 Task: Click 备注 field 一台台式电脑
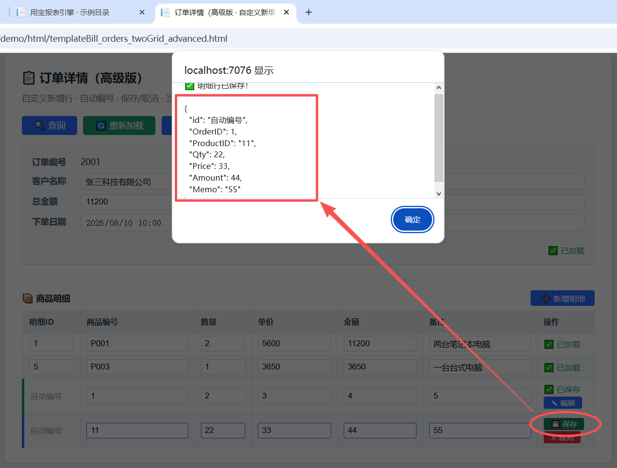pyautogui.click(x=480, y=367)
